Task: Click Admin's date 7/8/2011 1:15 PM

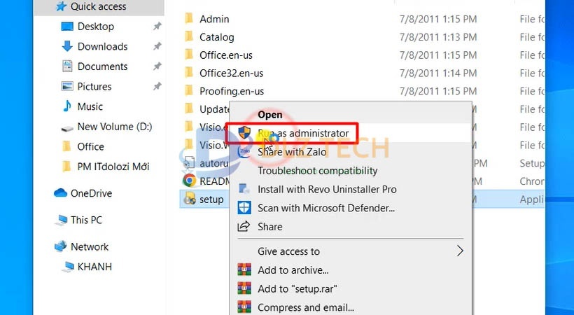Action: click(438, 19)
